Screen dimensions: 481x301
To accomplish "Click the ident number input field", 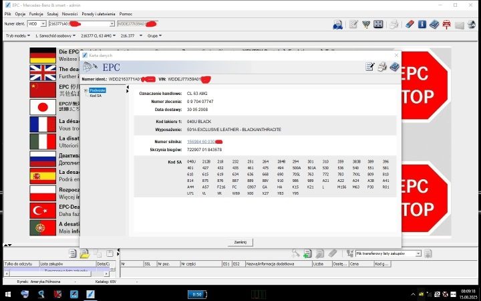I will [79, 23].
